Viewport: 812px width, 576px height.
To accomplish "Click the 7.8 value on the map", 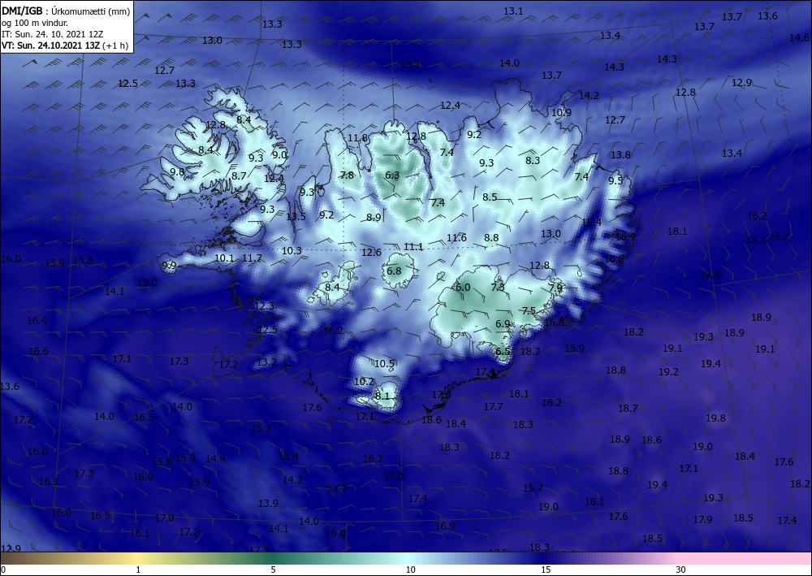I will pos(347,175).
